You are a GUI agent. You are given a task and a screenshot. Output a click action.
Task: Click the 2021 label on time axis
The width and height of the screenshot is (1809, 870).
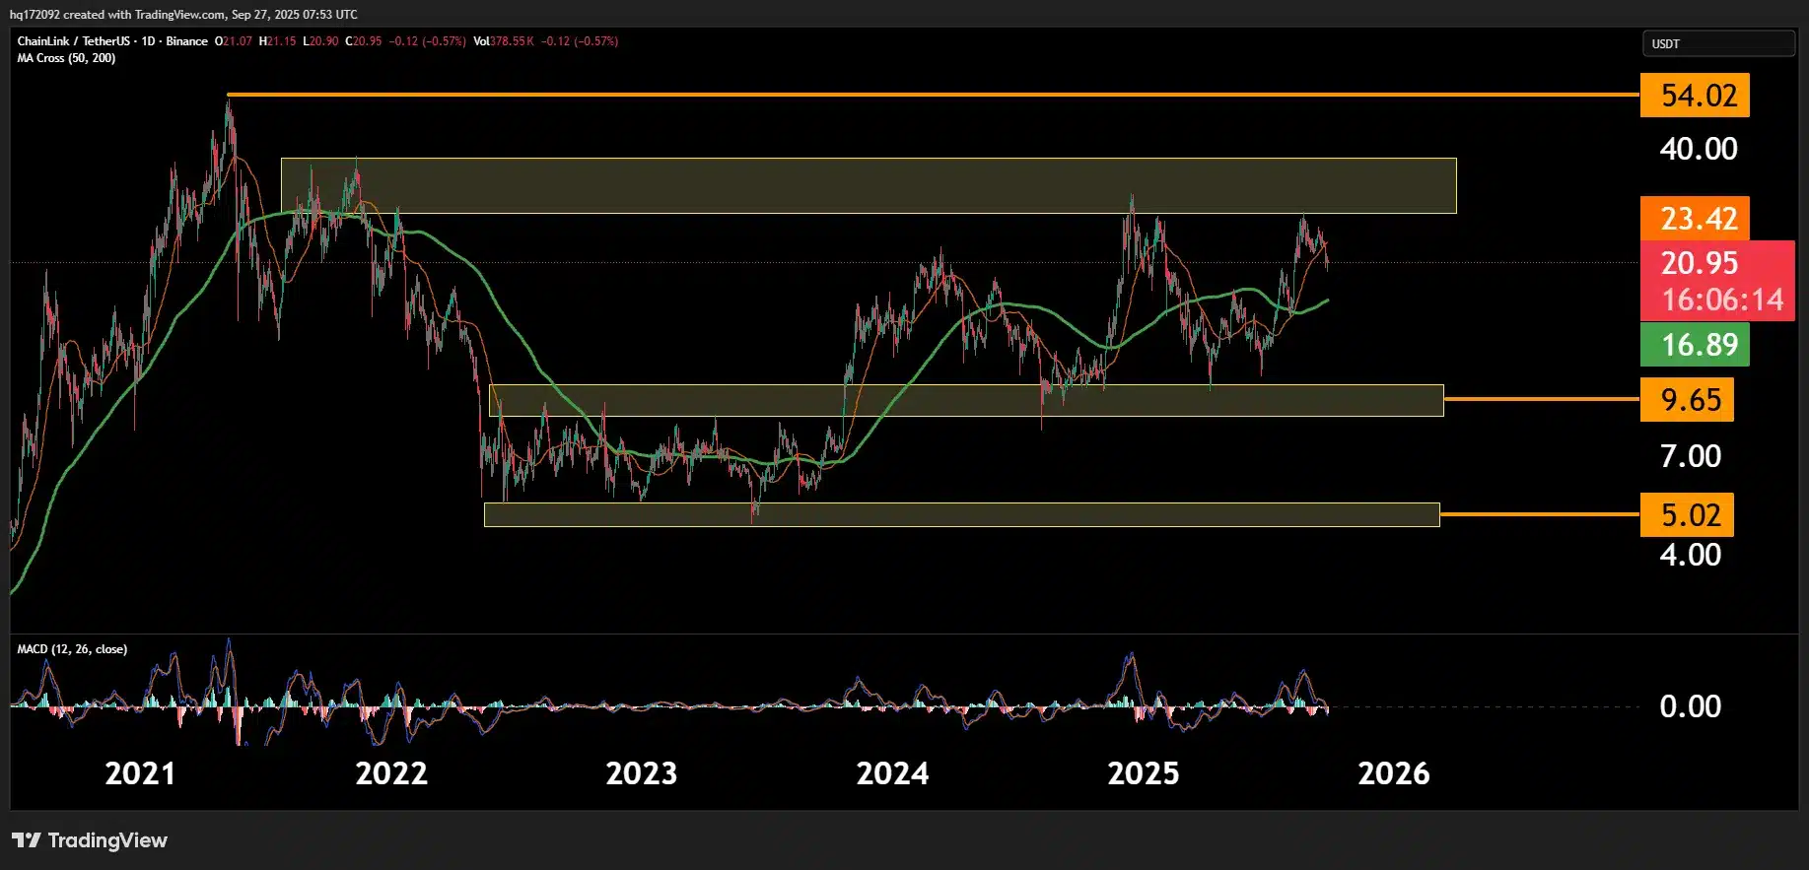(140, 773)
